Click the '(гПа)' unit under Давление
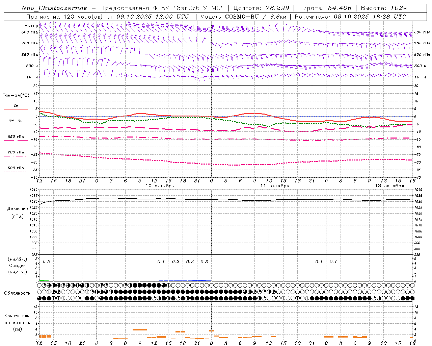Screen dimensions: 432x346 click(18, 217)
